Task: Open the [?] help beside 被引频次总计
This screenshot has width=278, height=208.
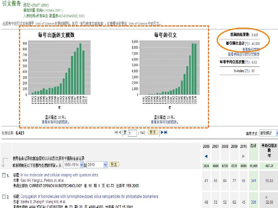Action: (247, 43)
